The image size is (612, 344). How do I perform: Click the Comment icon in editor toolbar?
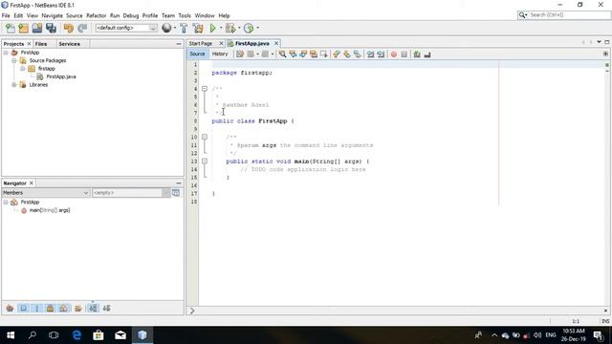(417, 54)
